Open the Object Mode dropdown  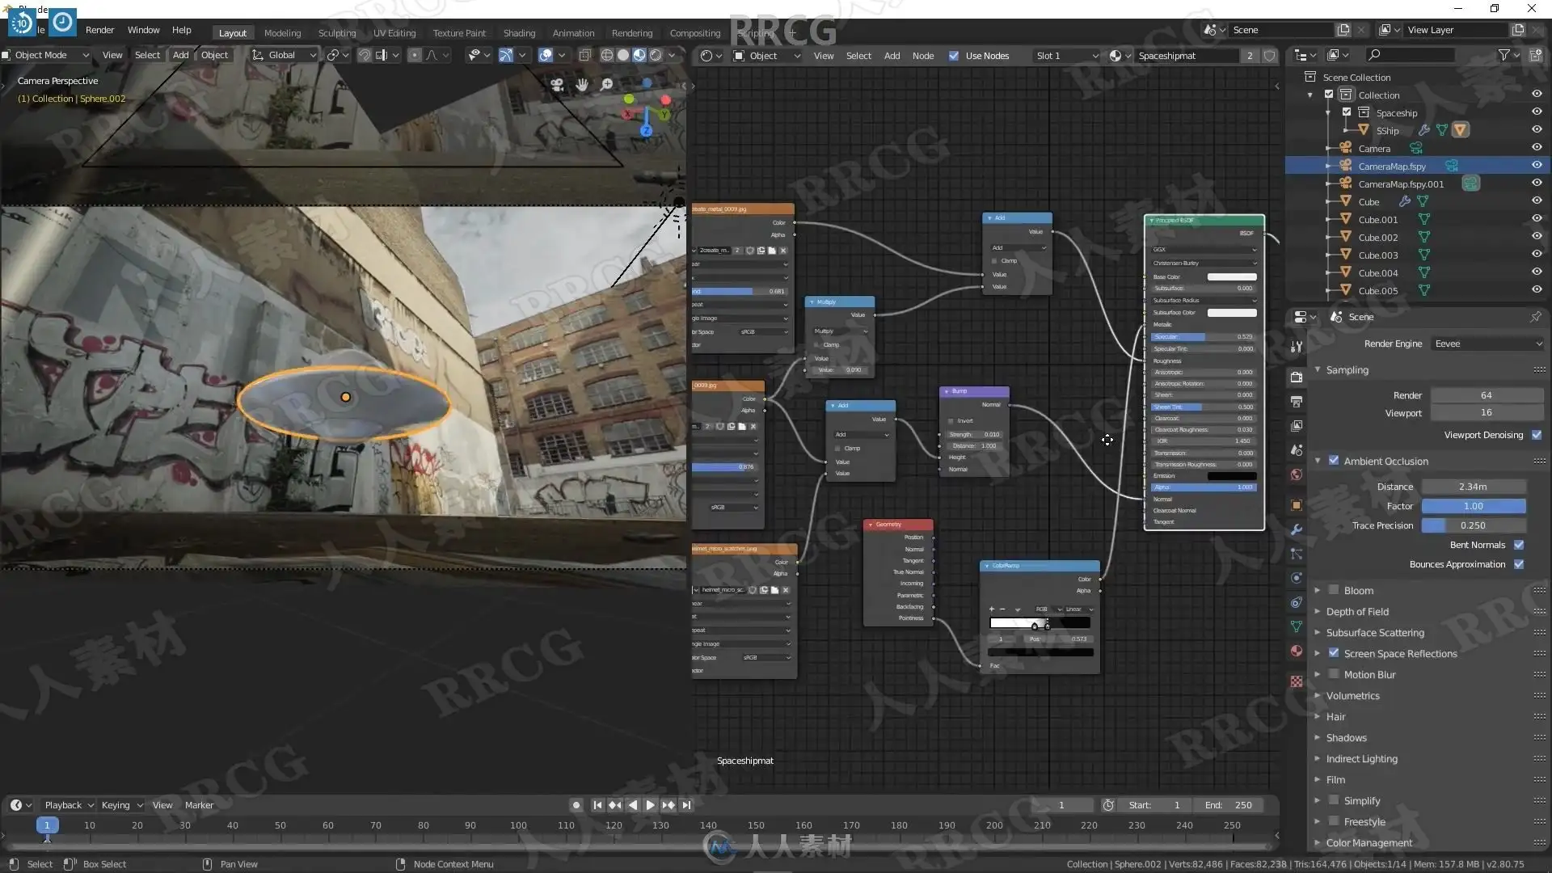click(x=47, y=55)
